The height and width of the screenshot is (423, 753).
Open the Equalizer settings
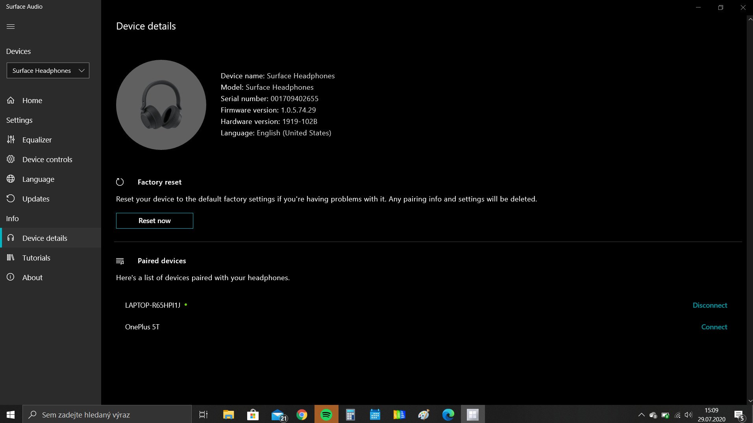37,140
